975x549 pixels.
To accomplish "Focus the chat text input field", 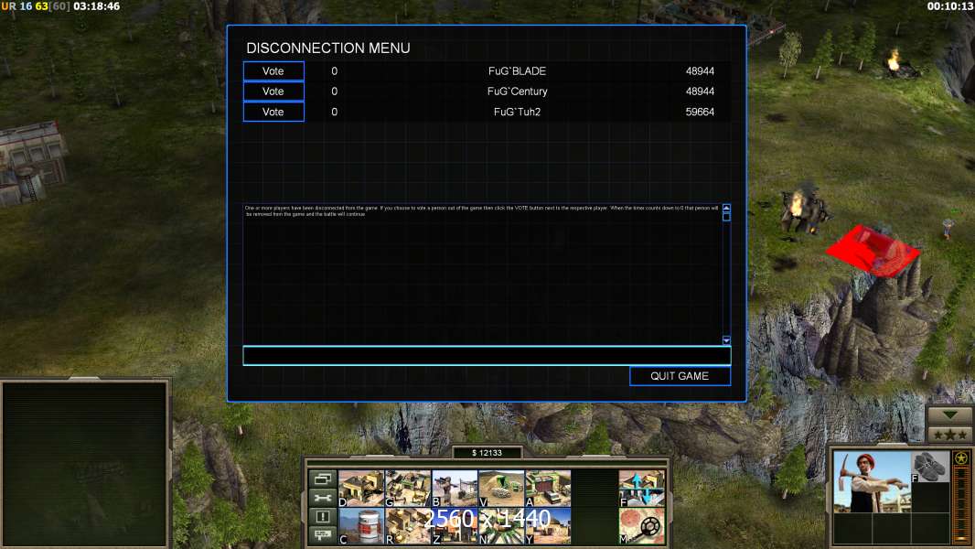I will [x=487, y=356].
